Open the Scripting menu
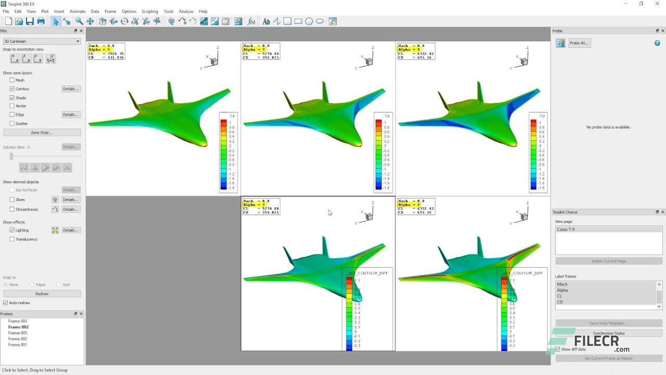 [149, 11]
